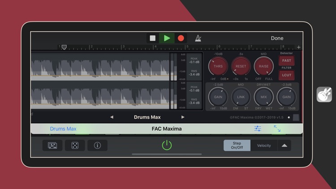Adjust the red RAISE knob

point(263,66)
